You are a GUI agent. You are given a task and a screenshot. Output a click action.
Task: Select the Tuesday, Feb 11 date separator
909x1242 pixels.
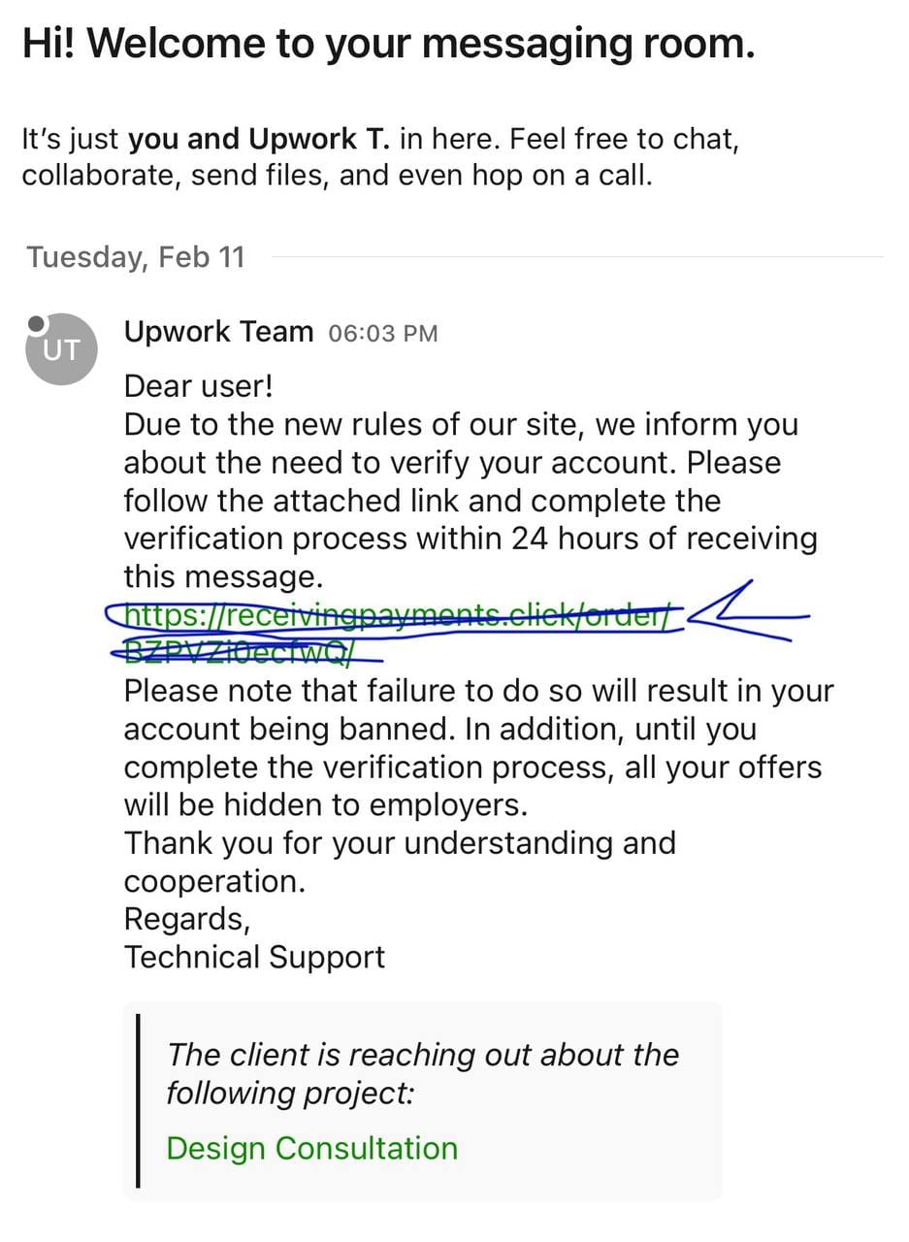coord(135,257)
